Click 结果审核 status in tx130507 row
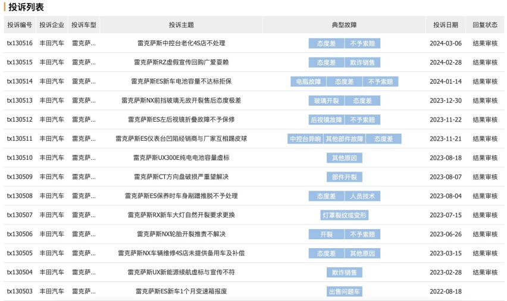 point(485,215)
